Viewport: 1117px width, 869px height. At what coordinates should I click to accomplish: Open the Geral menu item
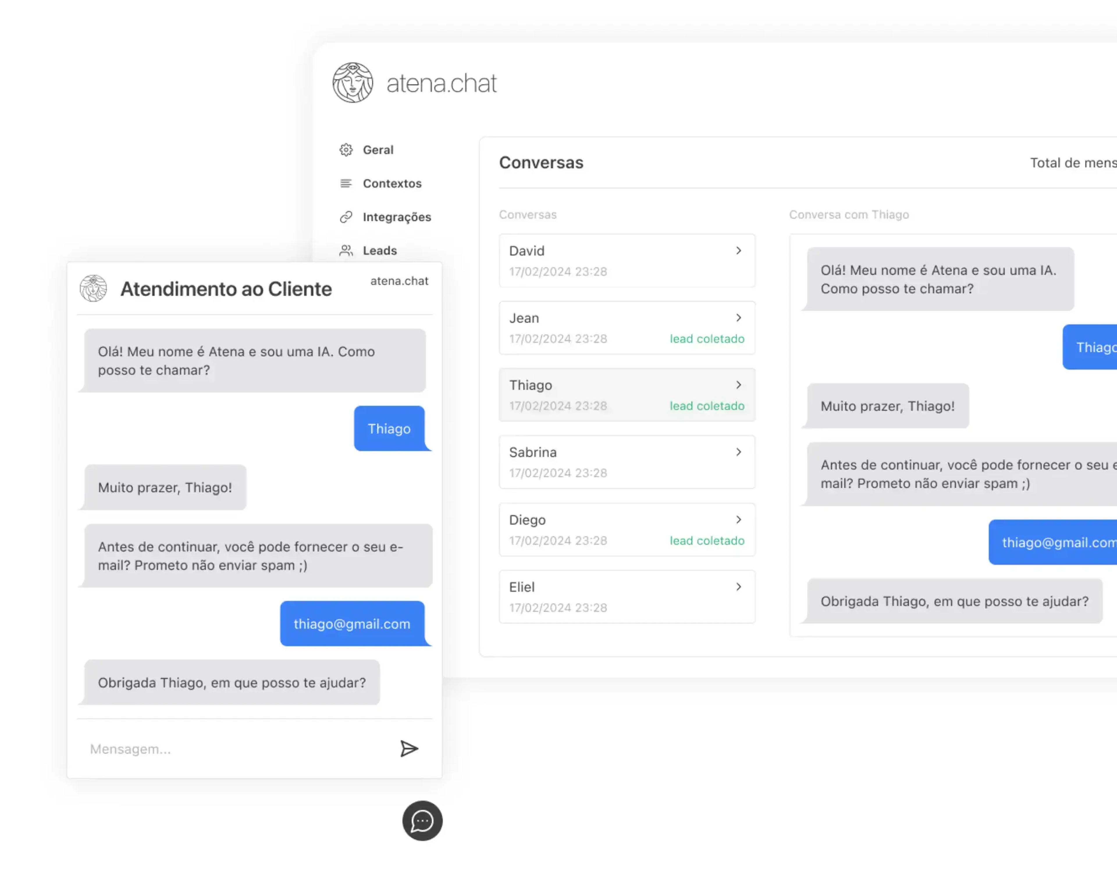[x=378, y=150]
